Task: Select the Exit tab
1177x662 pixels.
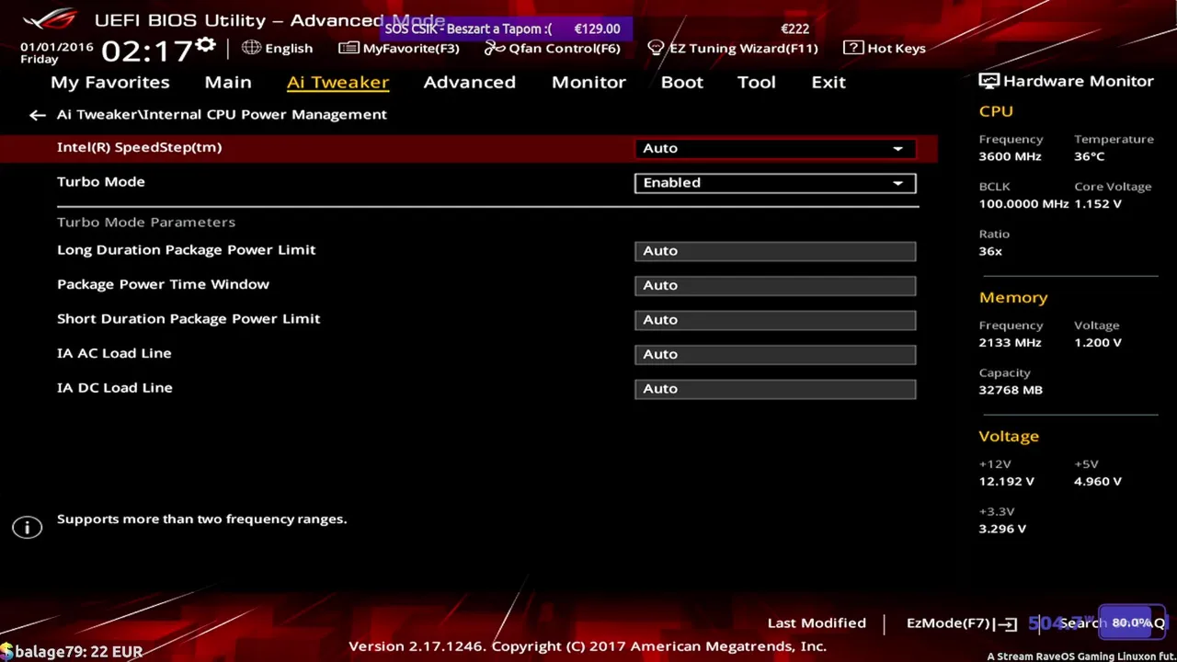Action: (x=828, y=82)
